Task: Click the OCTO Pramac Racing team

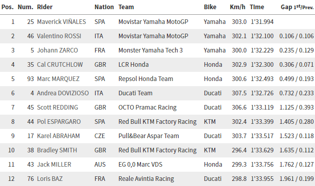Action: 148,108
